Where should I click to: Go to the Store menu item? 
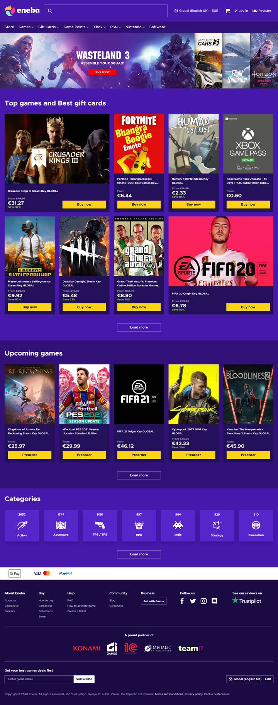[x=9, y=27]
